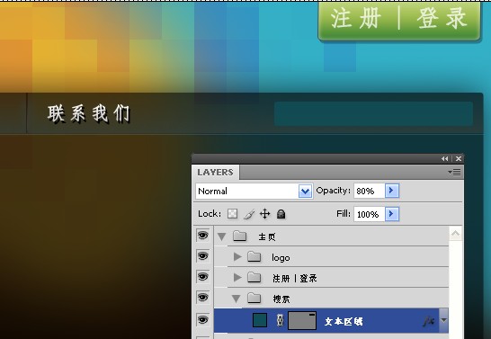Select the LAYERS tab

[x=216, y=172]
